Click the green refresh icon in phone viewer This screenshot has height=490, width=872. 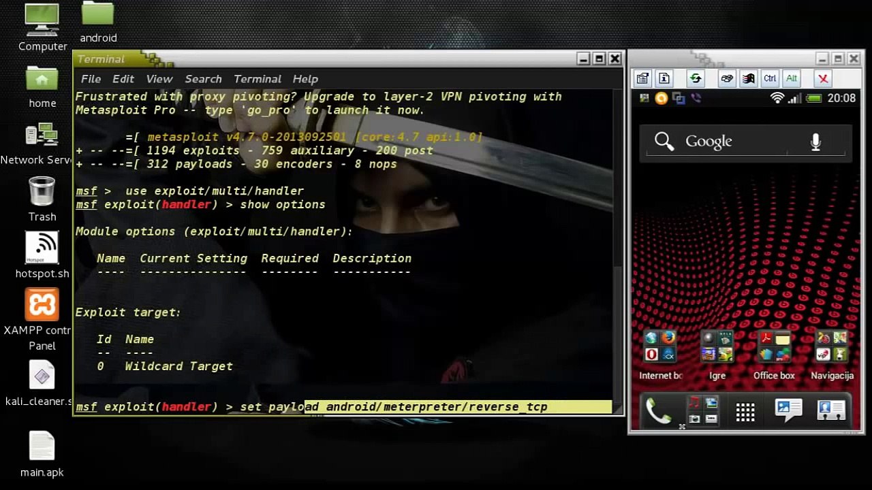point(696,78)
